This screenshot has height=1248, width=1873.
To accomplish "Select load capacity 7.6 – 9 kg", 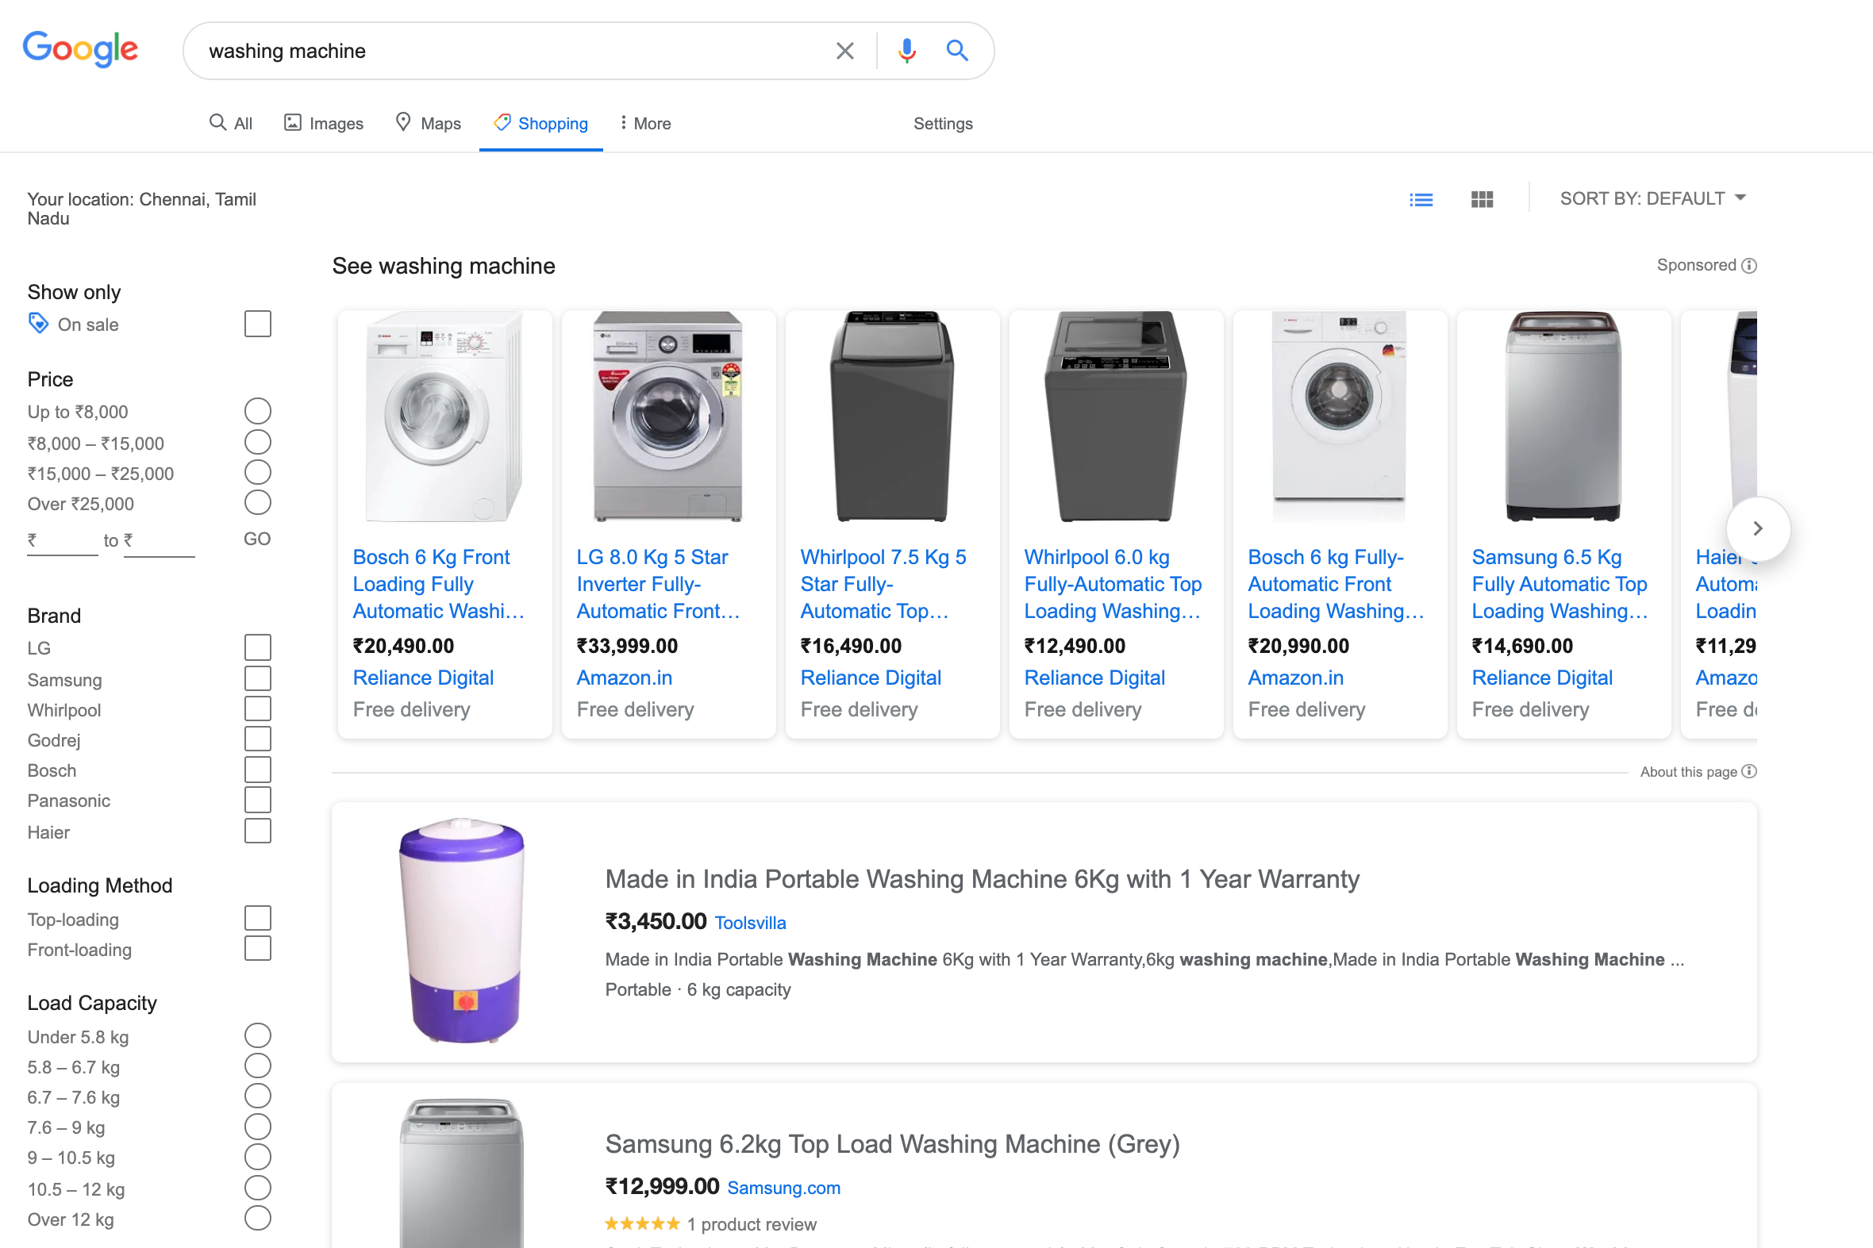I will (258, 1127).
